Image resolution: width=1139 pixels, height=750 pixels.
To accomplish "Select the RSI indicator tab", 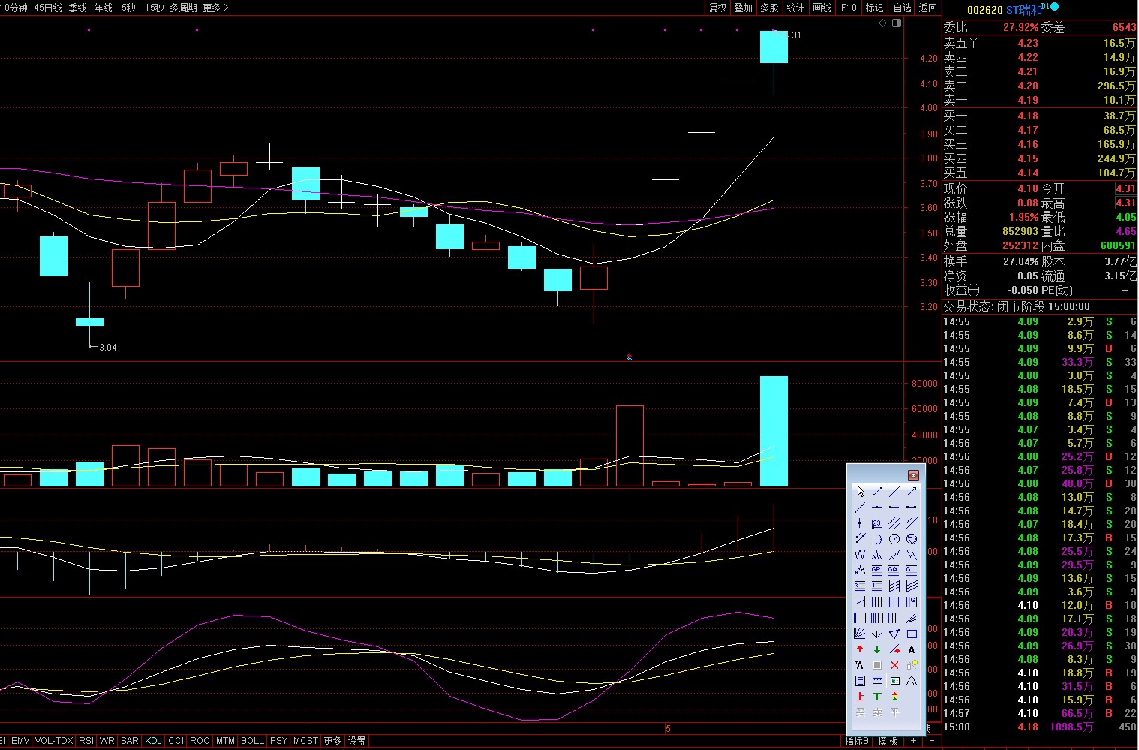I will point(86,741).
